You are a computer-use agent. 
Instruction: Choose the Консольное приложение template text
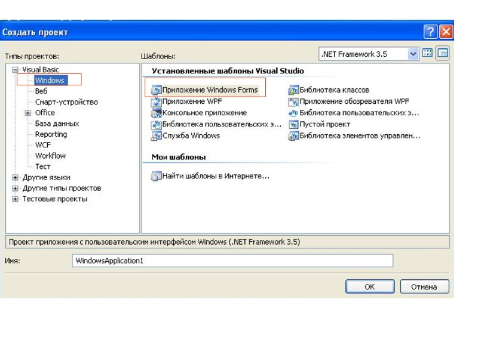(x=204, y=113)
